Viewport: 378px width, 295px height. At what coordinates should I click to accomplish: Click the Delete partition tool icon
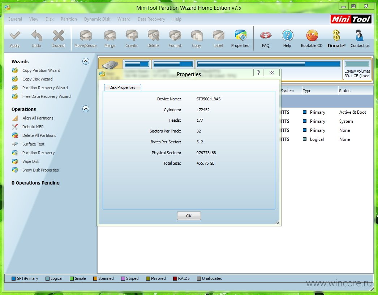click(153, 36)
